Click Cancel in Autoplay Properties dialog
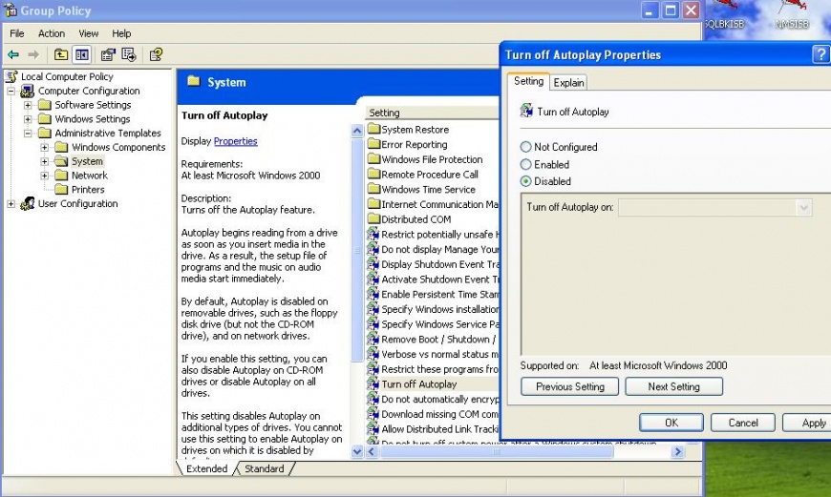Screen dimensions: 831x497 point(743,423)
